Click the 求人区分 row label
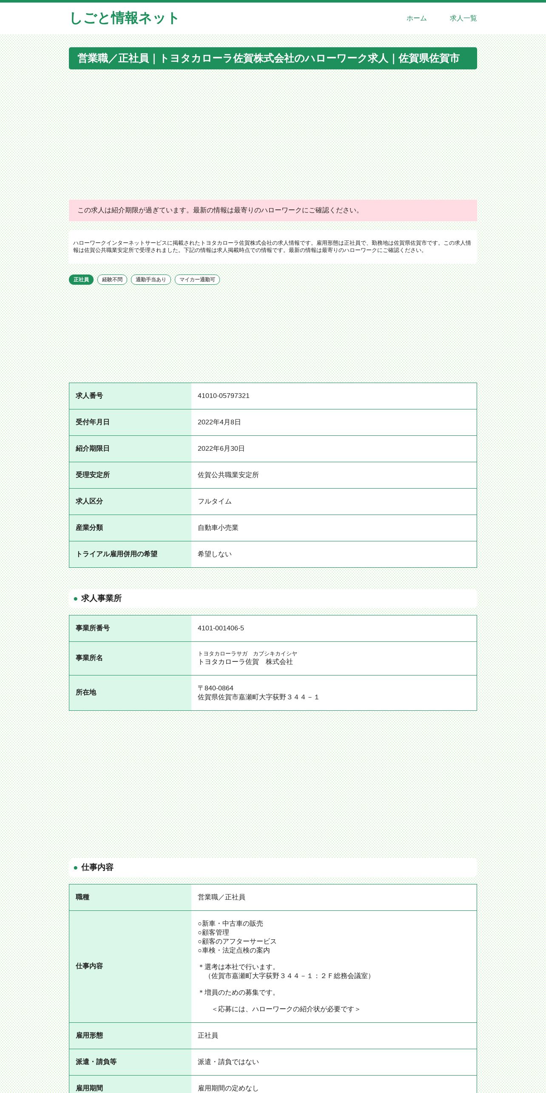Viewport: 546px width, 1093px height. tap(89, 501)
